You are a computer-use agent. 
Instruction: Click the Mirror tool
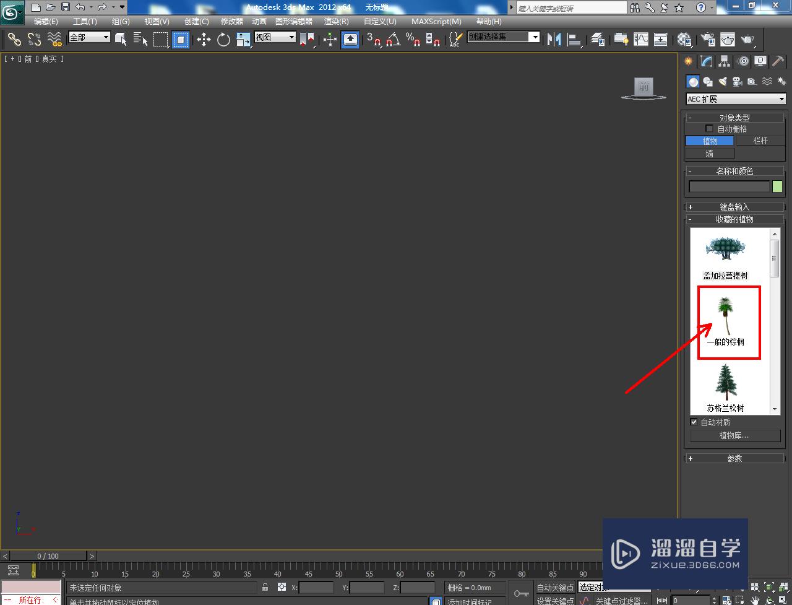554,40
